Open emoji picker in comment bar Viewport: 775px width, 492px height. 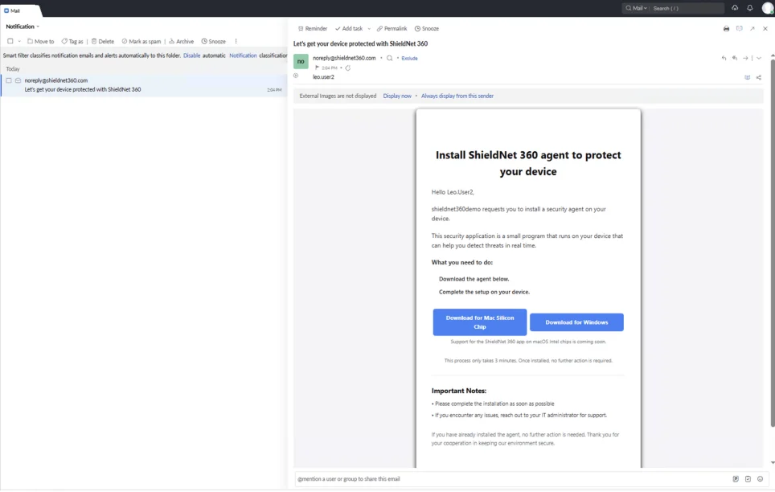tap(761, 479)
